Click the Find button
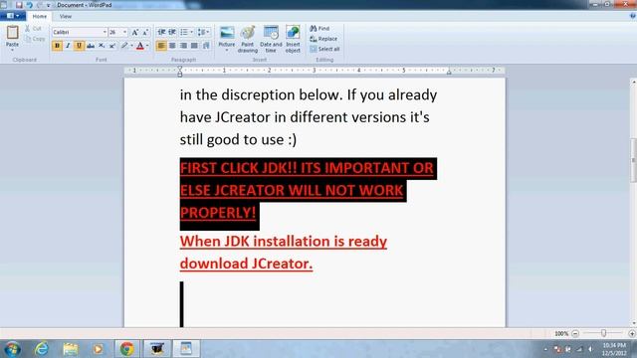This screenshot has width=637, height=358. [x=319, y=29]
